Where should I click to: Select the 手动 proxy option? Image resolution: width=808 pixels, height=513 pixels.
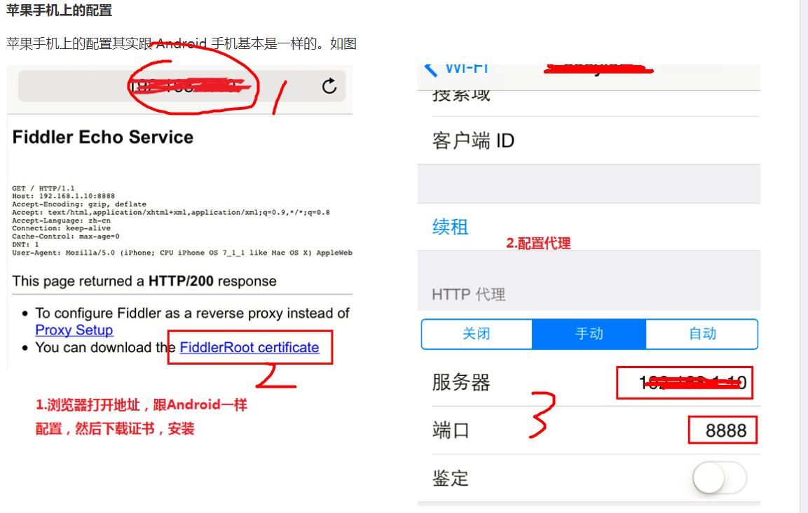pyautogui.click(x=589, y=334)
